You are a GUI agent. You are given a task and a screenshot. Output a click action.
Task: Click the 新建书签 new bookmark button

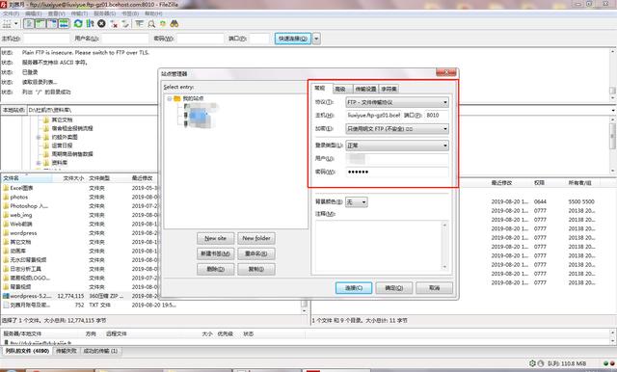click(215, 253)
